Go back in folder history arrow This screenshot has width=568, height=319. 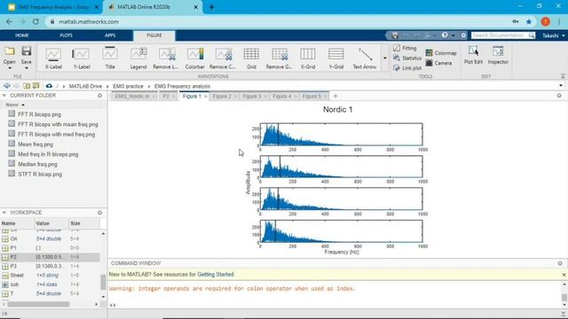6,86
